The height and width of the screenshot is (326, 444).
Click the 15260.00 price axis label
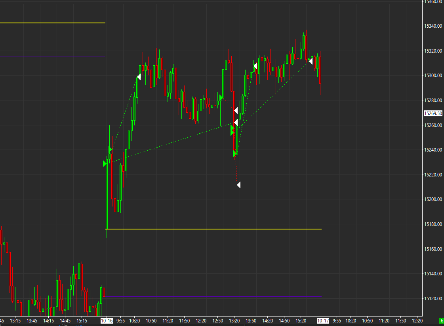point(433,125)
